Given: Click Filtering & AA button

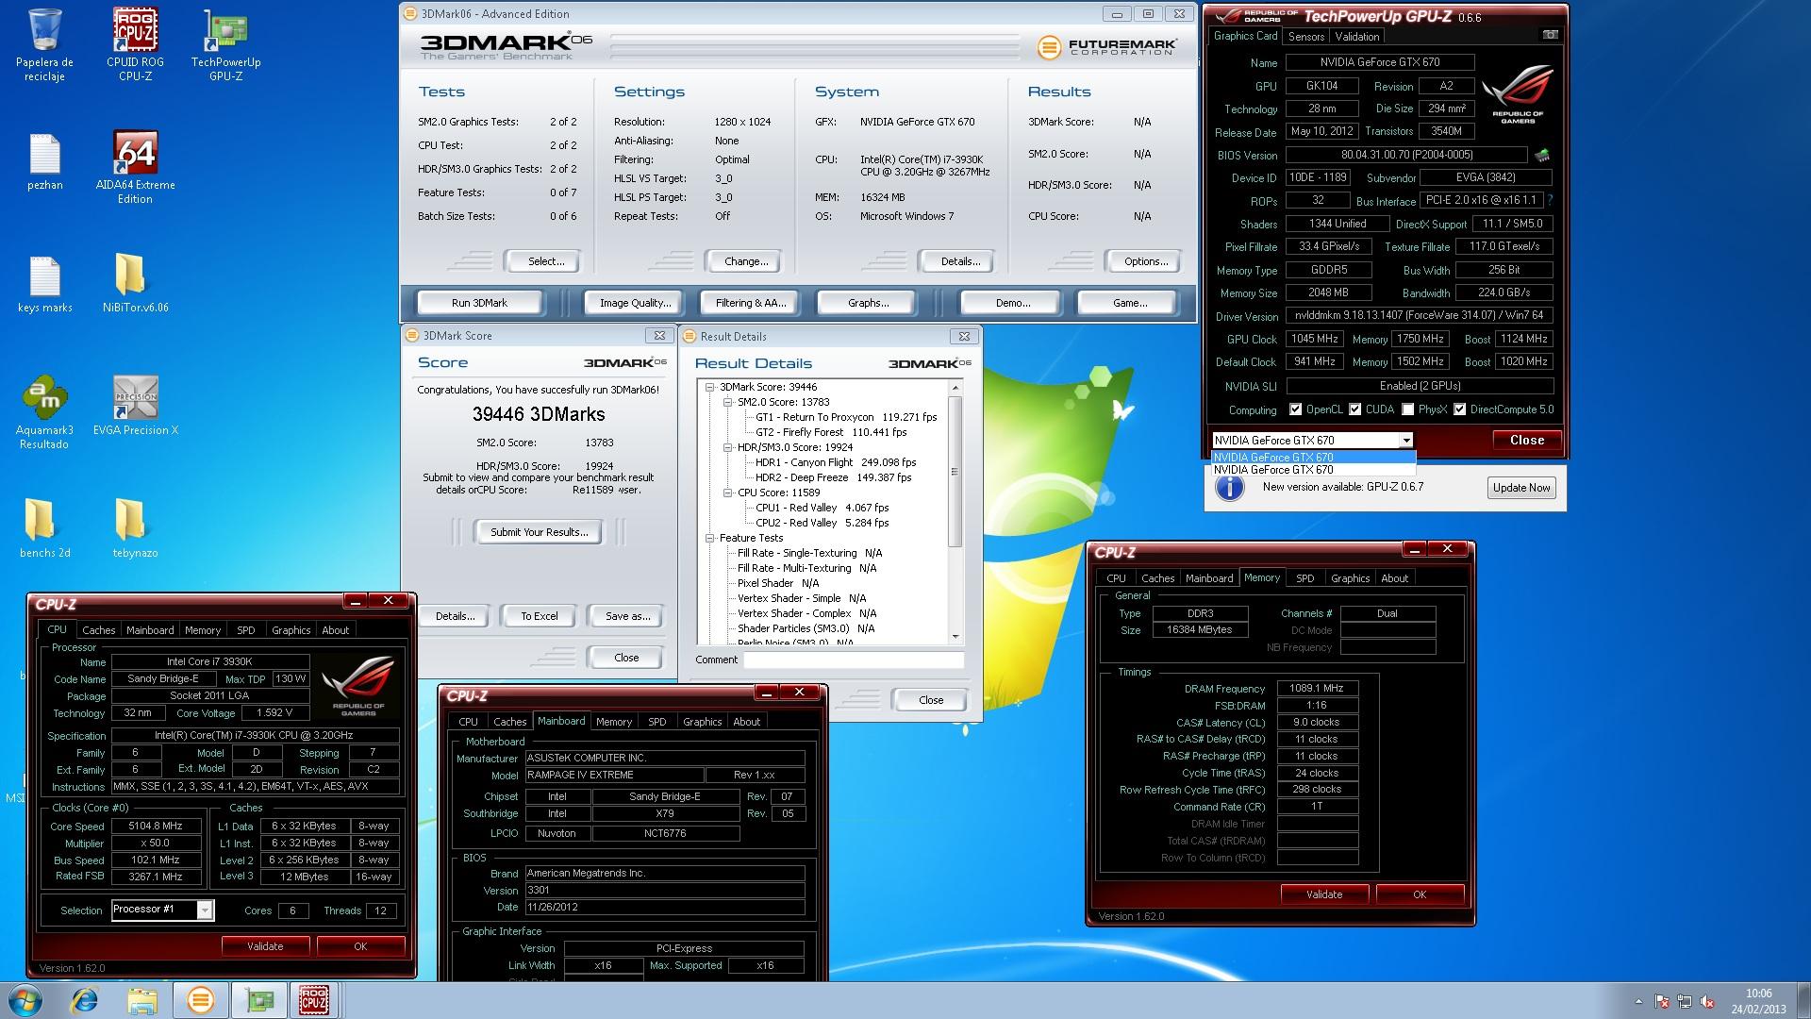Looking at the screenshot, I should (x=750, y=303).
